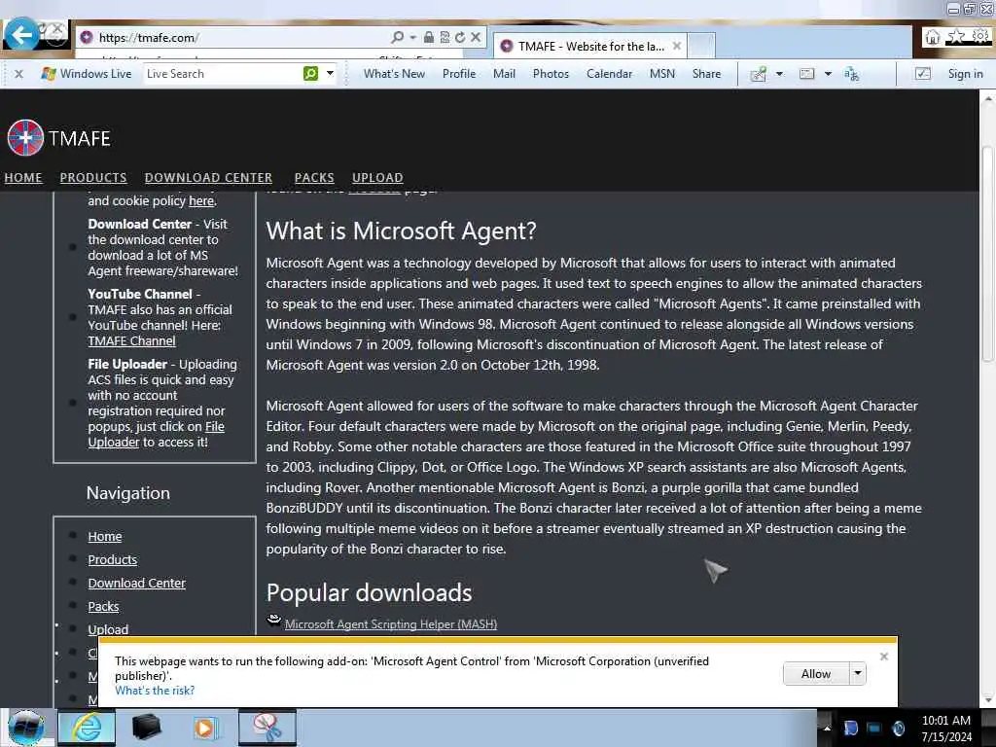Image resolution: width=996 pixels, height=747 pixels.
Task: Click the Windows Live logo button
Action: click(x=86, y=74)
